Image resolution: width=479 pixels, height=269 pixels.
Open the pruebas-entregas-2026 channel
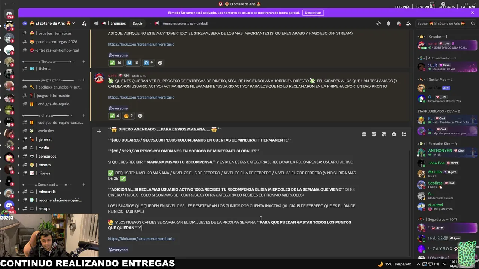[x=54, y=42]
